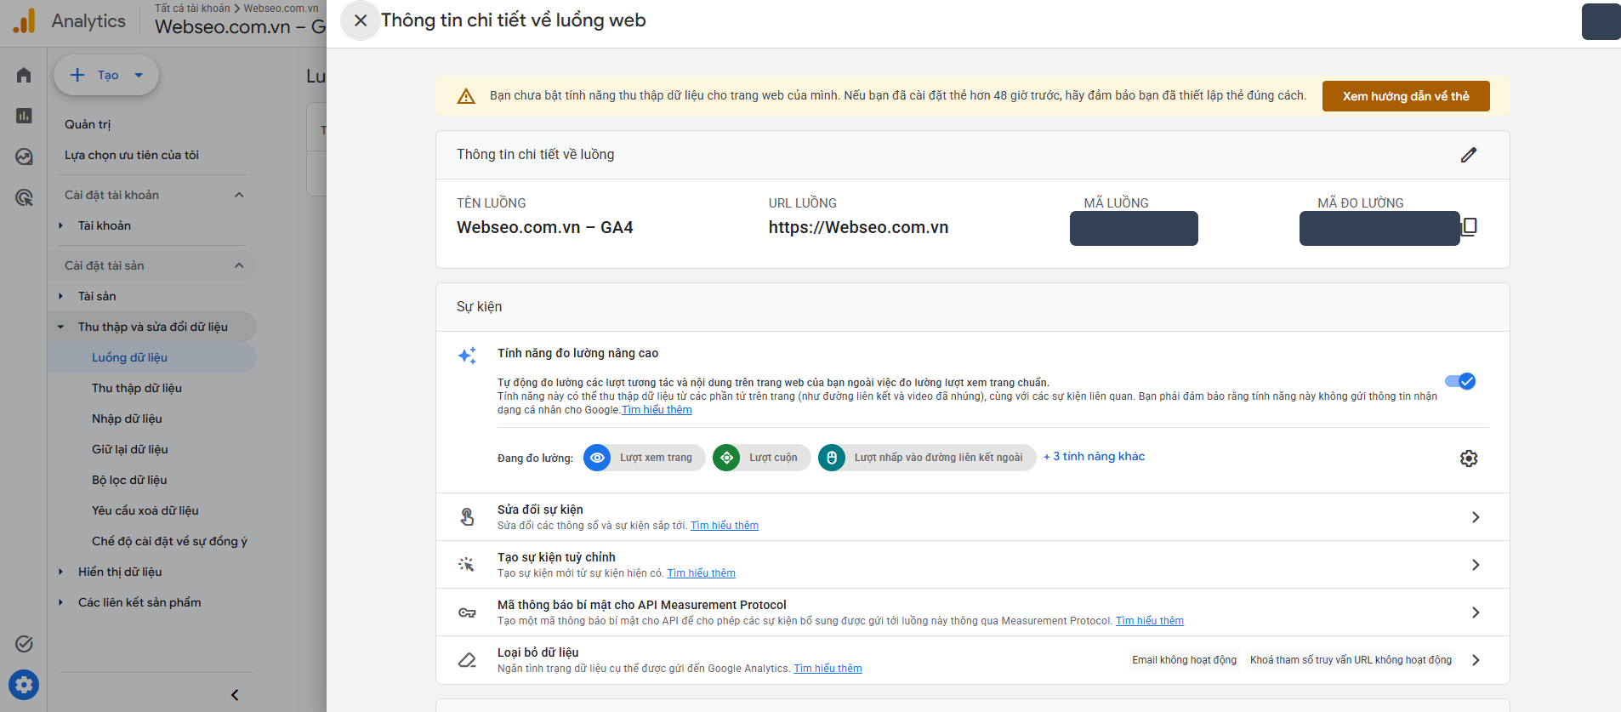
Task: Open the Admin gear icon
Action: [x=24, y=685]
